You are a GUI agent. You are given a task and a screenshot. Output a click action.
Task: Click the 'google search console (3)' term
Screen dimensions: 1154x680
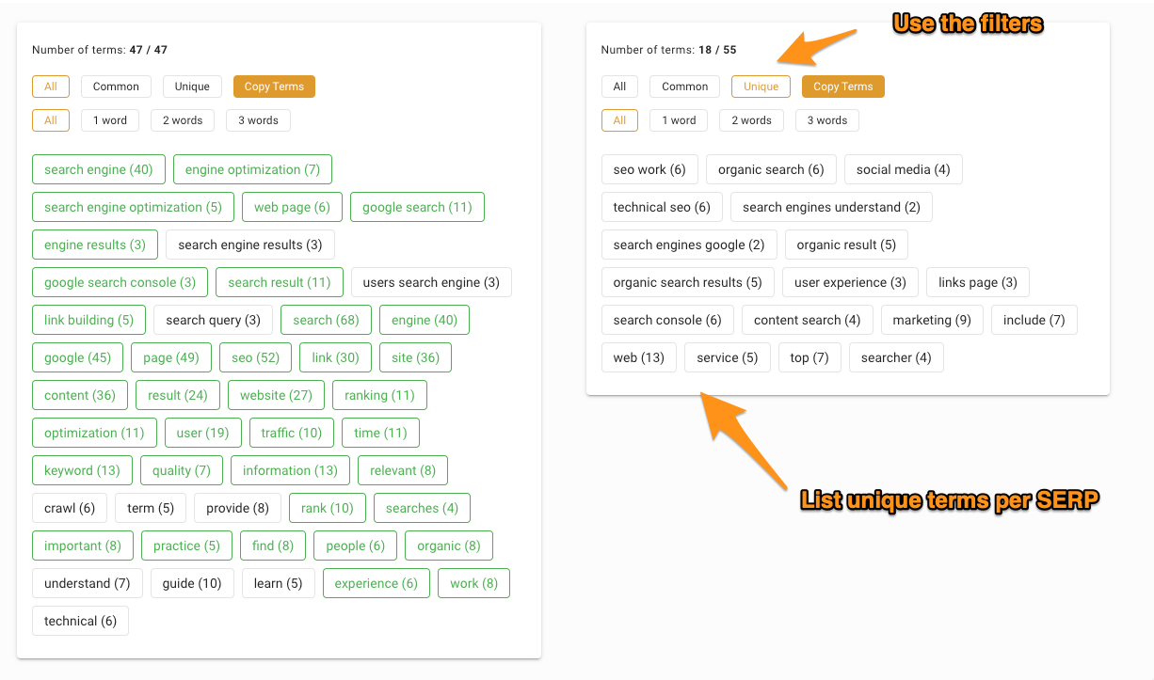(120, 282)
